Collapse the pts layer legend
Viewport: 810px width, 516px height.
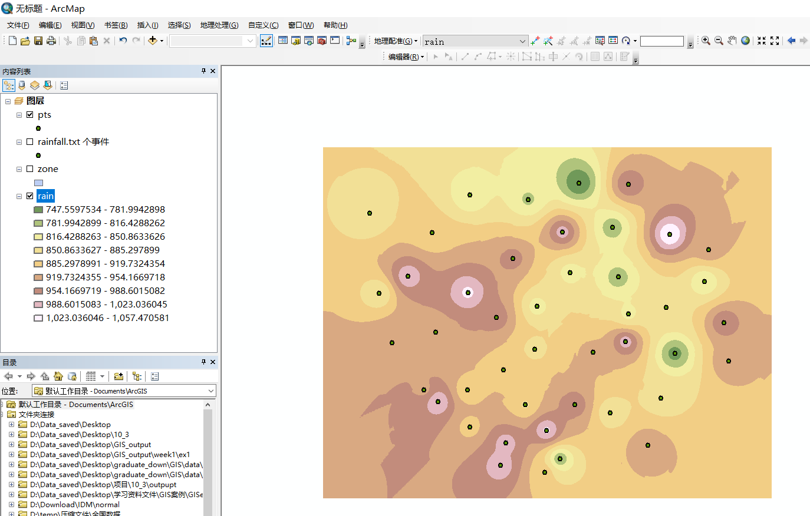pos(19,115)
